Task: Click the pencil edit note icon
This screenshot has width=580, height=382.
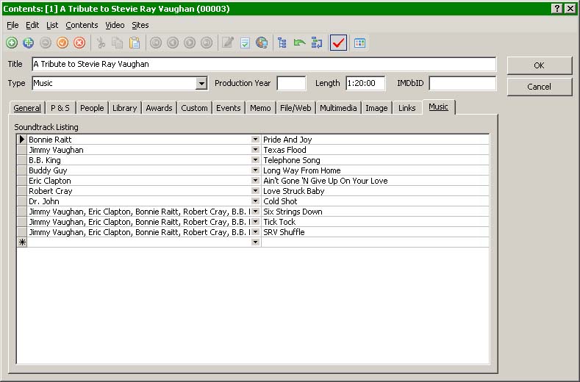Action: (228, 43)
